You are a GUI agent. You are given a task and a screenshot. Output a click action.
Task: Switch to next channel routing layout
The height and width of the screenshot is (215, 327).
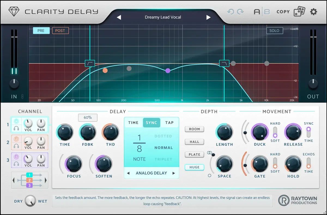[x=46, y=180]
